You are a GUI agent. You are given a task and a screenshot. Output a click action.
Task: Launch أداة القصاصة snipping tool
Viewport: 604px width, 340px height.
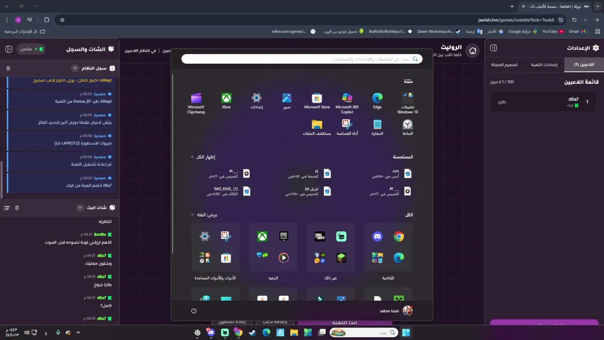coord(347,127)
